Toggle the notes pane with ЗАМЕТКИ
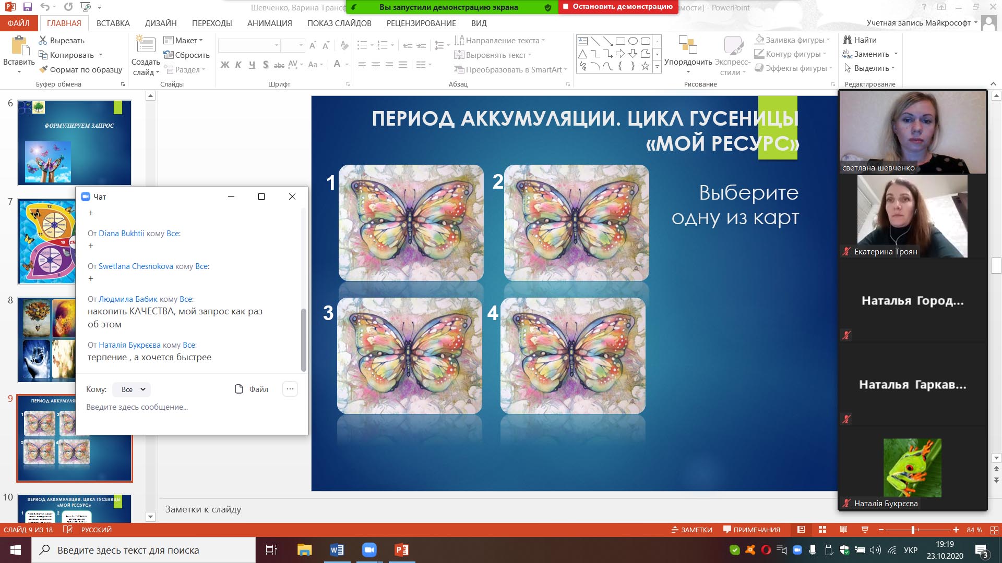The width and height of the screenshot is (1002, 563). pyautogui.click(x=691, y=530)
